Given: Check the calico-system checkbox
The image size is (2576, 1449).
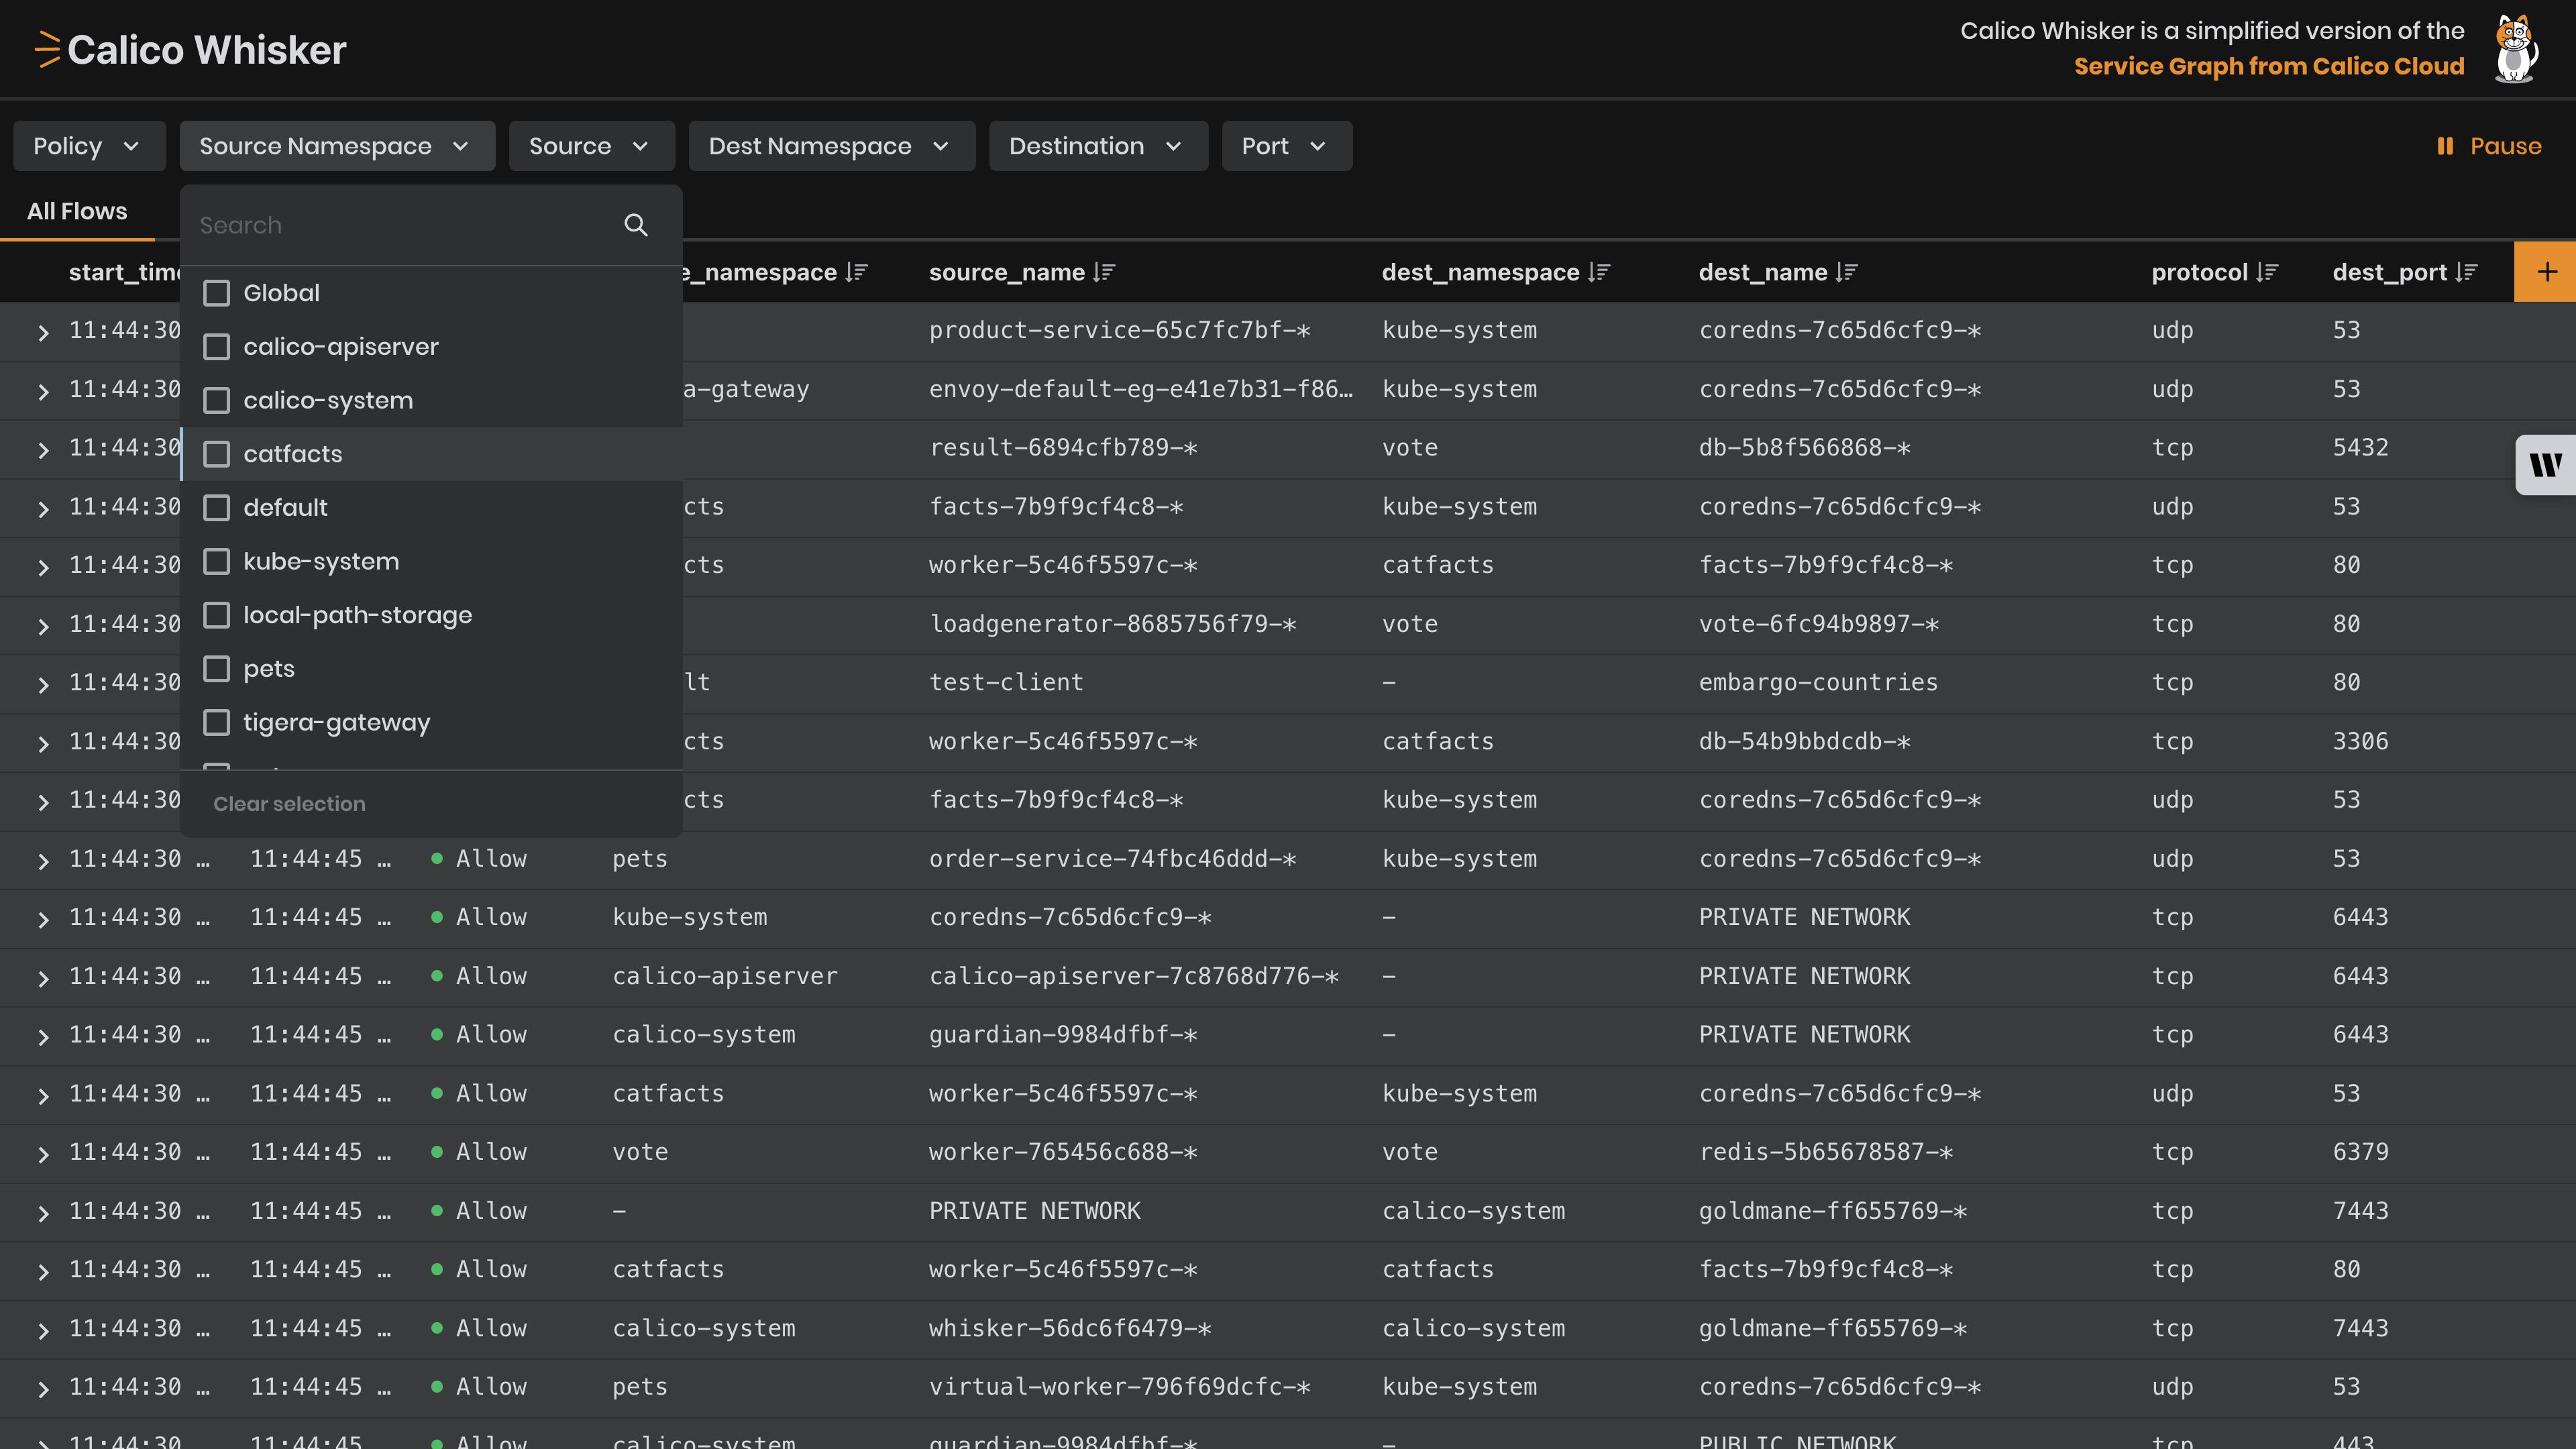Looking at the screenshot, I should coord(216,400).
